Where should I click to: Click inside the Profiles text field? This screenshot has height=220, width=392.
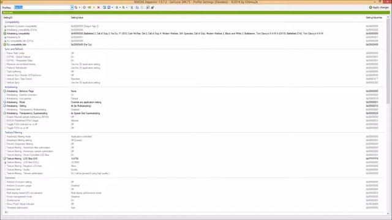point(42,7)
